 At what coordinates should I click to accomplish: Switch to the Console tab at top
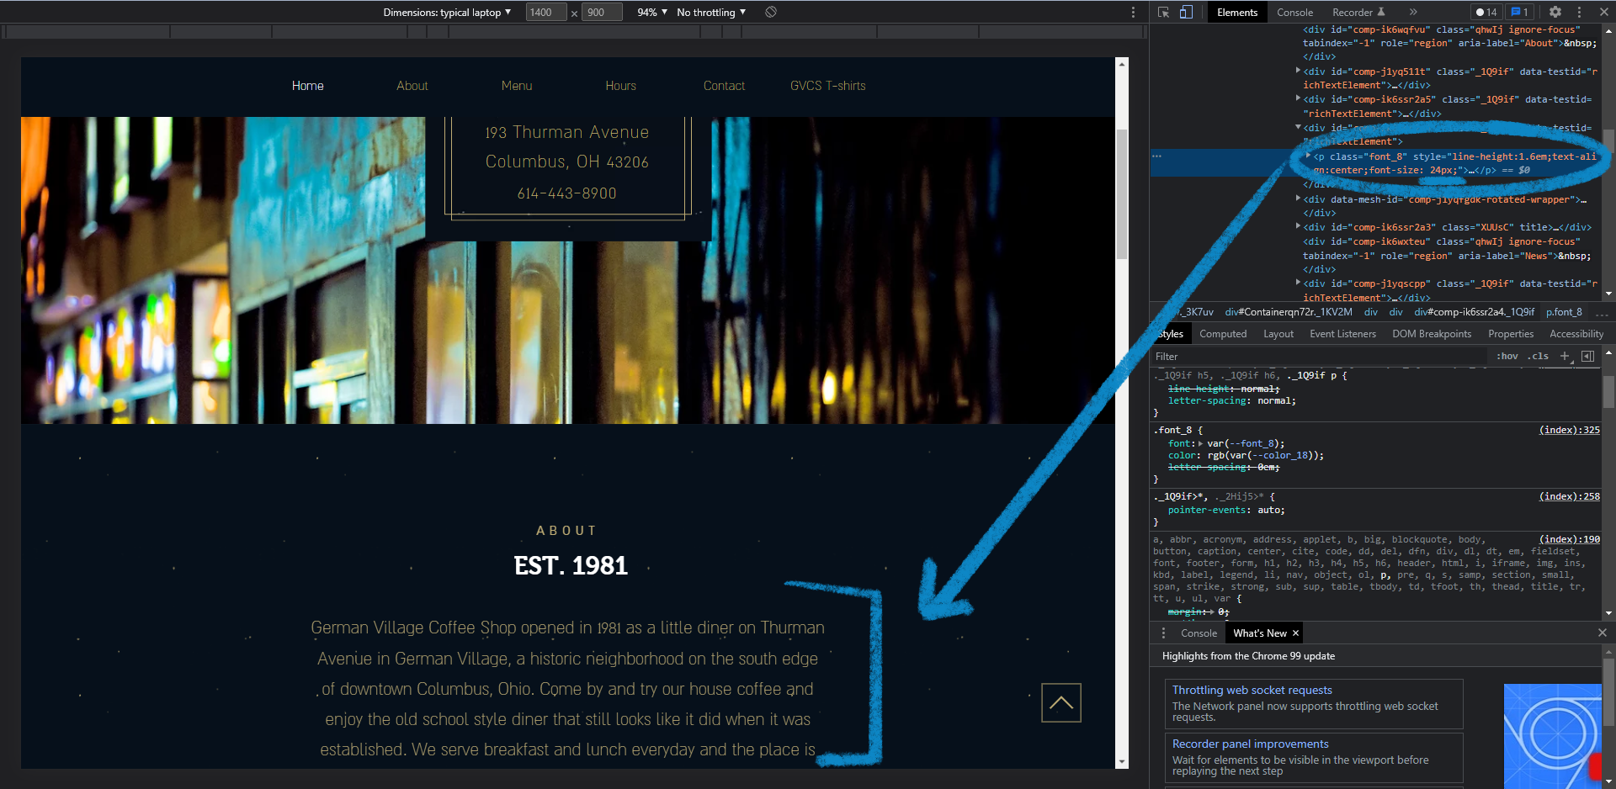[1294, 12]
